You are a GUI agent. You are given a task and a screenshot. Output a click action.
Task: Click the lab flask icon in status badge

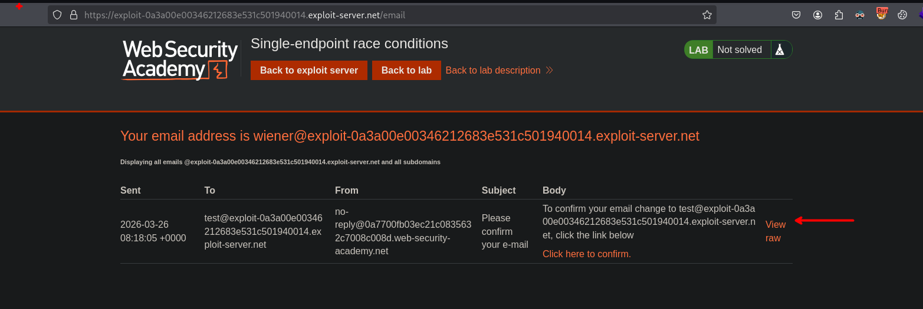pyautogui.click(x=780, y=50)
